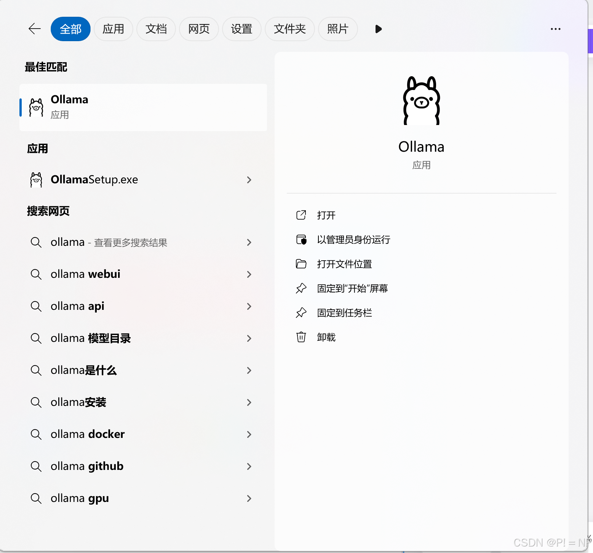The height and width of the screenshot is (553, 593).
Task: Select the ollama github suggestion
Action: (x=143, y=466)
